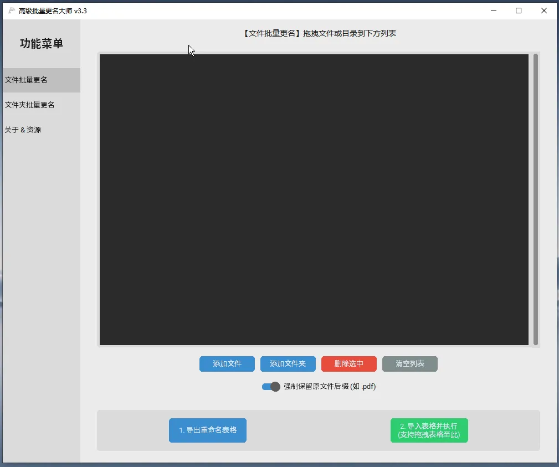Click the green 2. 导入表格并执行 button

click(x=429, y=430)
